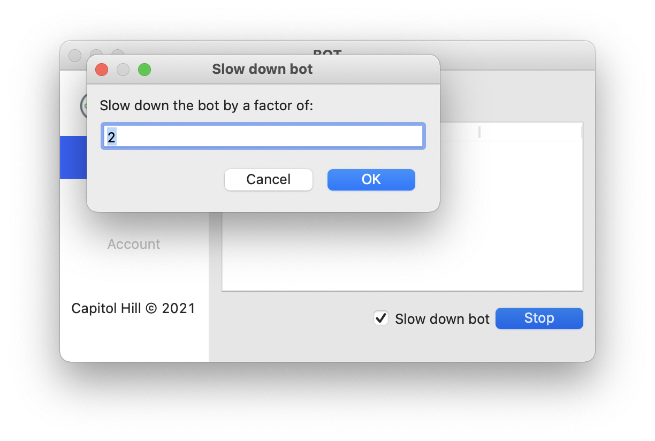Click the main window's third gray zoom button
Viewport: 655px width, 441px height.
(x=118, y=52)
